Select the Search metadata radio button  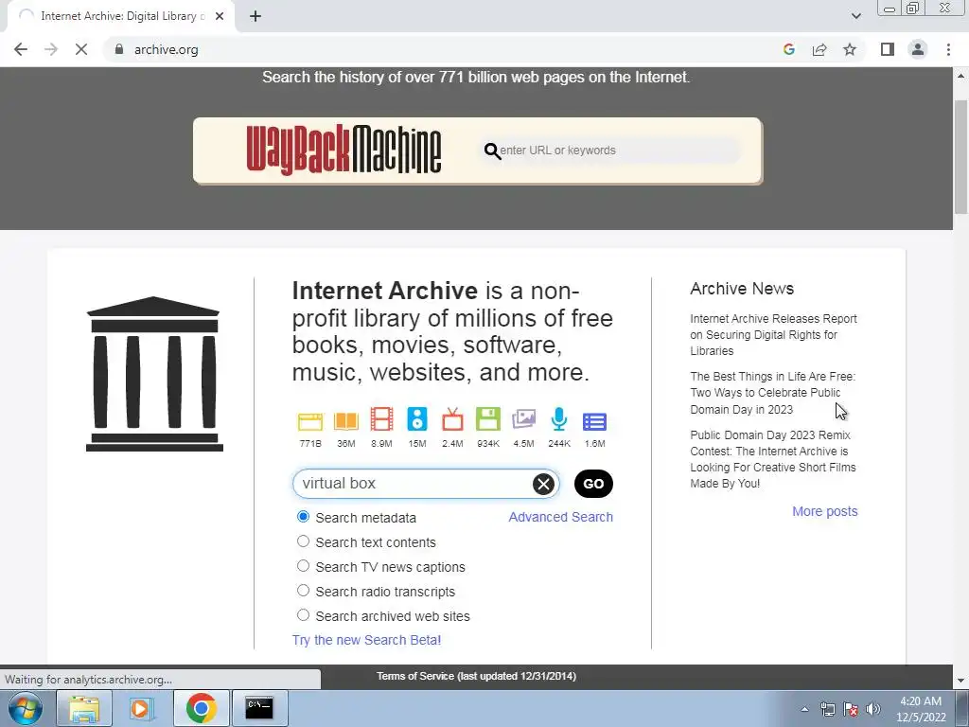point(303,516)
